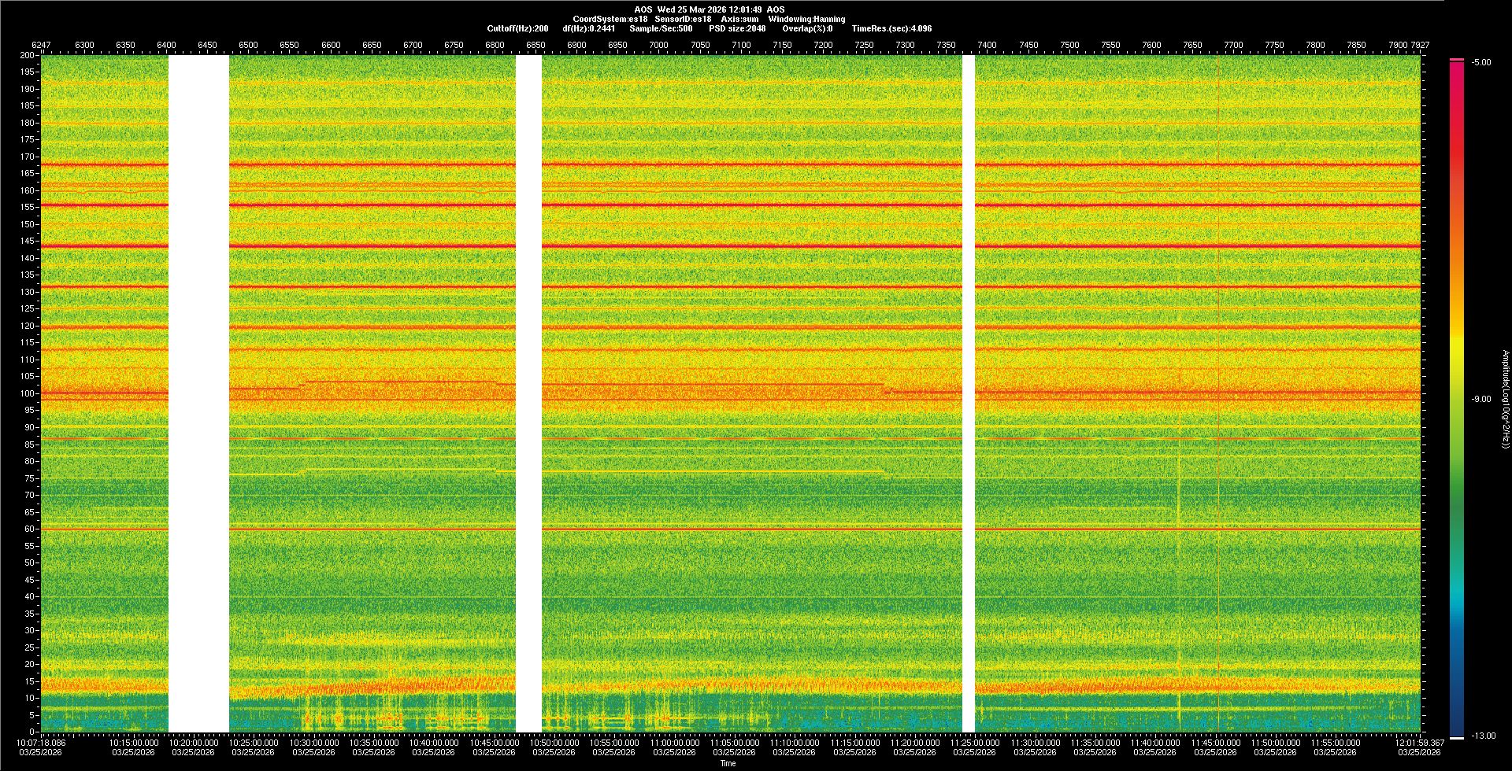Click the Sample/Sec:500 header parameter
The height and width of the screenshot is (771, 1512).
661,28
